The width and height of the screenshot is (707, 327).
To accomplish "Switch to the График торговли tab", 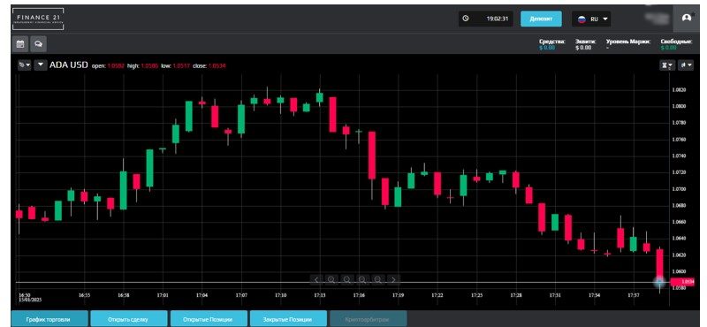I will (49, 319).
